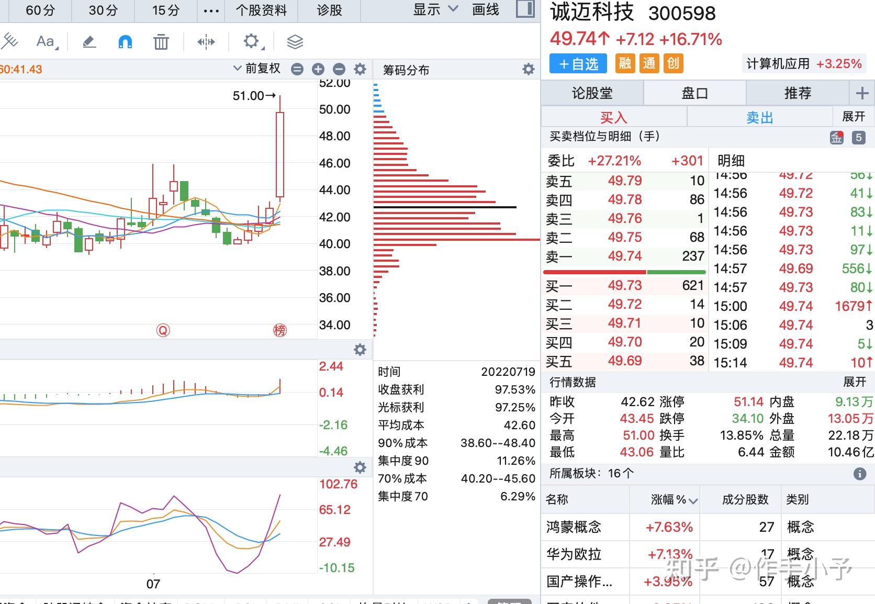Screen dimensions: 875x604
Task: Click the 画线 drawing button
Action: coord(486,9)
